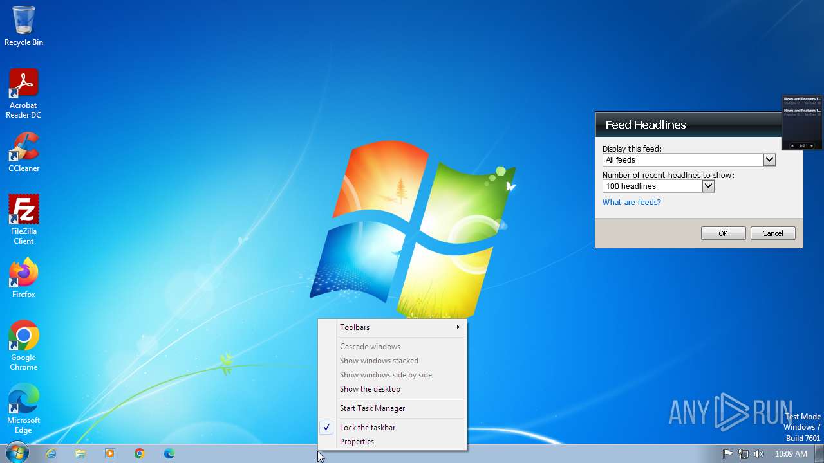This screenshot has height=463, width=824.
Task: Choose Cascade windows in context menu
Action: [x=392, y=347]
